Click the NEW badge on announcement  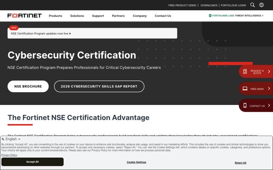click(14, 28)
